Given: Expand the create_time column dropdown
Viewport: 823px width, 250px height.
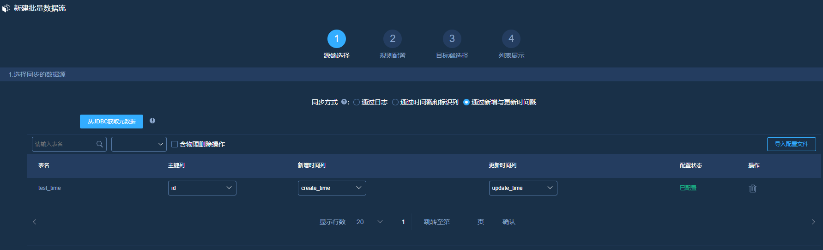Looking at the screenshot, I should click(332, 188).
